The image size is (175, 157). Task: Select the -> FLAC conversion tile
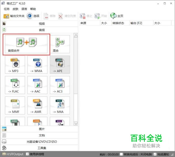15,85
